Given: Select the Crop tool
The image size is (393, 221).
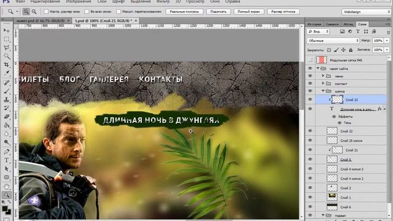Looking at the screenshot, I should tap(7, 65).
